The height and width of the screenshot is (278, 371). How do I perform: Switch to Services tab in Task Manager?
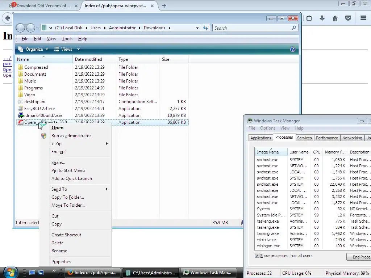coord(304,138)
